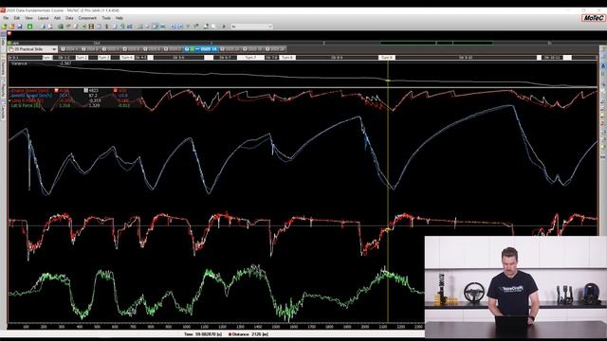Click the Distance readout in status bar
Screen dimensions: 607x341
[x=248, y=334]
